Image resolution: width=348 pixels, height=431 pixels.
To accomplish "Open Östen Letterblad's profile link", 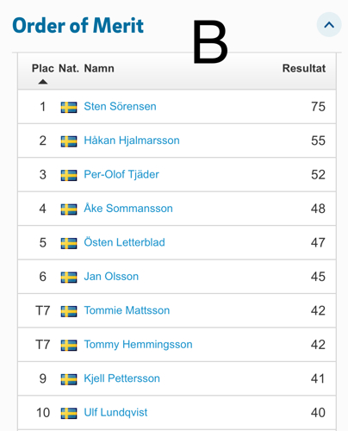I will pos(124,242).
